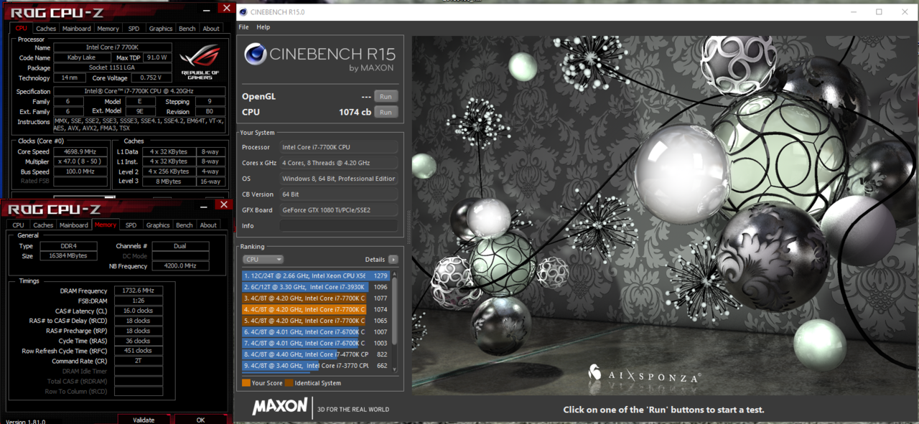The height and width of the screenshot is (424, 919).
Task: Open CPU tab in upper CPU-Z window
Action: coord(21,29)
